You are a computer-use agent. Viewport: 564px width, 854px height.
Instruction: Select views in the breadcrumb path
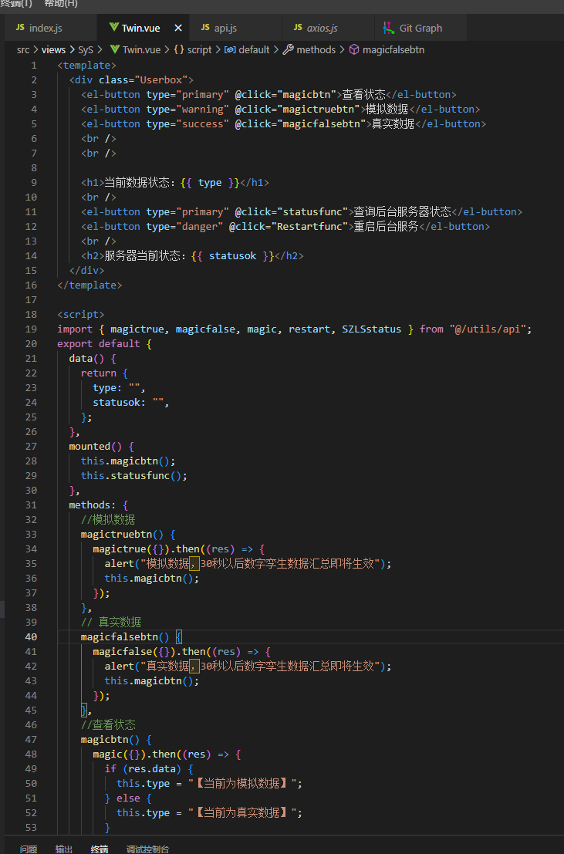point(53,49)
